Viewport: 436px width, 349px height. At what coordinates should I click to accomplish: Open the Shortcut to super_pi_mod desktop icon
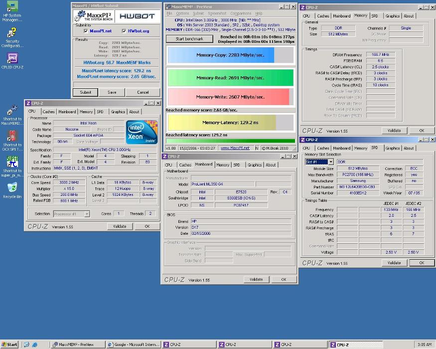(12, 166)
